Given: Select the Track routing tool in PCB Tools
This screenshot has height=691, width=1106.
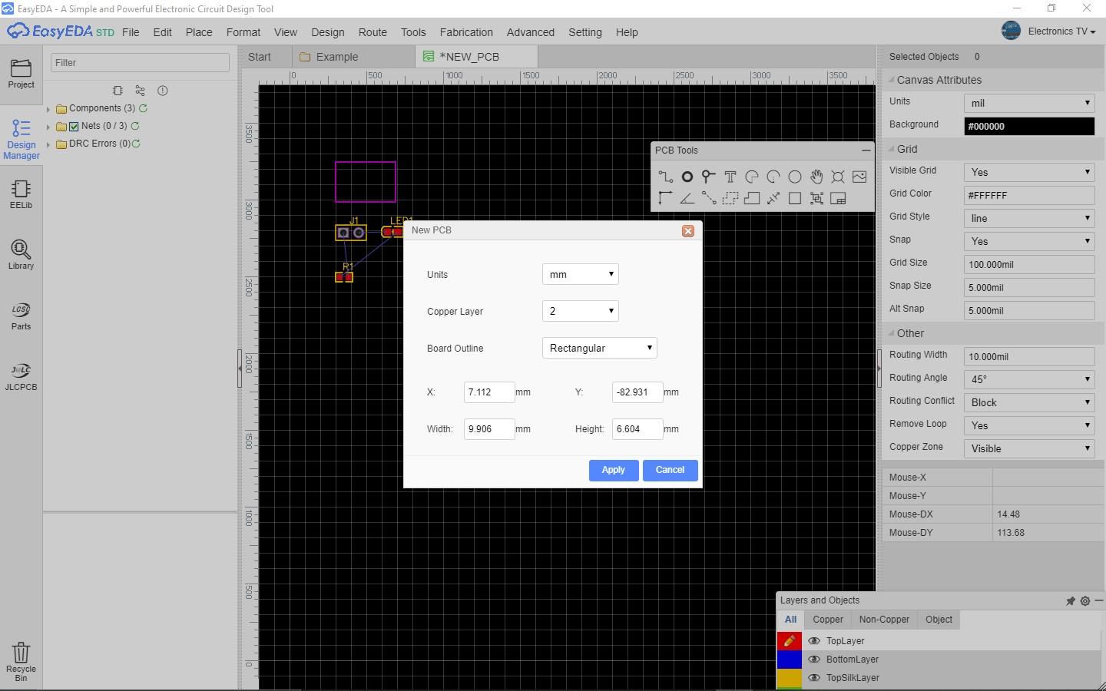Looking at the screenshot, I should coord(666,177).
